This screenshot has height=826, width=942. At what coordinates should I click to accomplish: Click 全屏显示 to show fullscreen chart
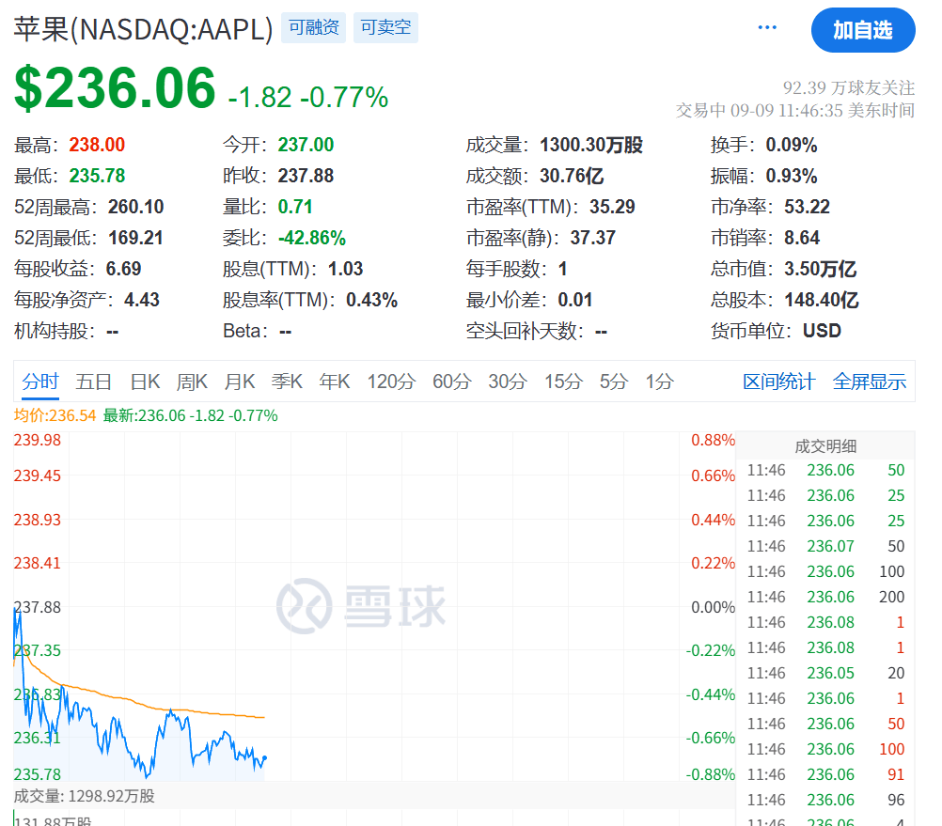coord(869,382)
